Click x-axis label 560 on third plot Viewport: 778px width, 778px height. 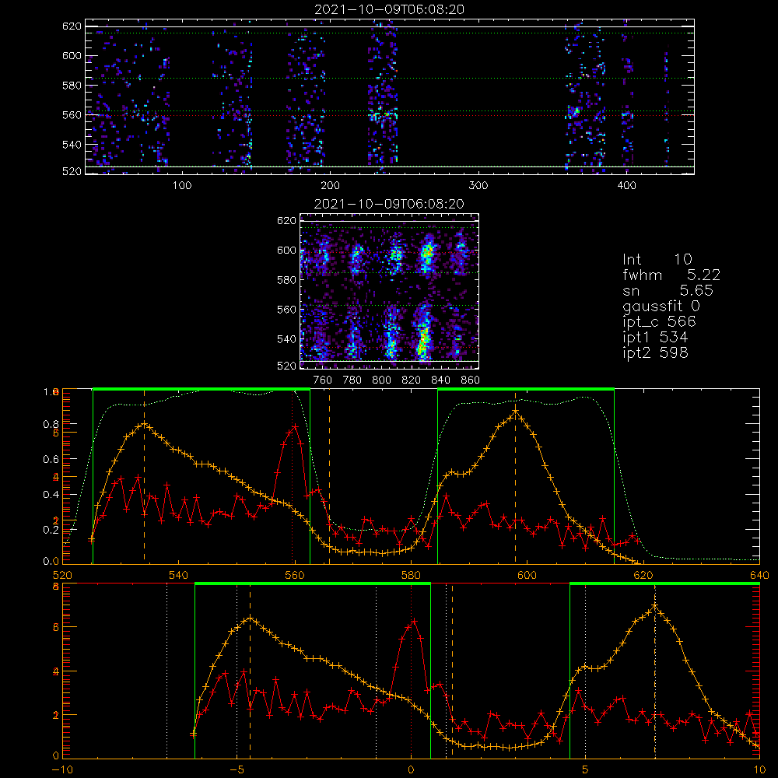click(x=295, y=576)
